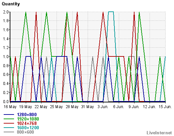Click the 1.0 value on the y-axis
174x136 pixels.
click(x=6, y=57)
